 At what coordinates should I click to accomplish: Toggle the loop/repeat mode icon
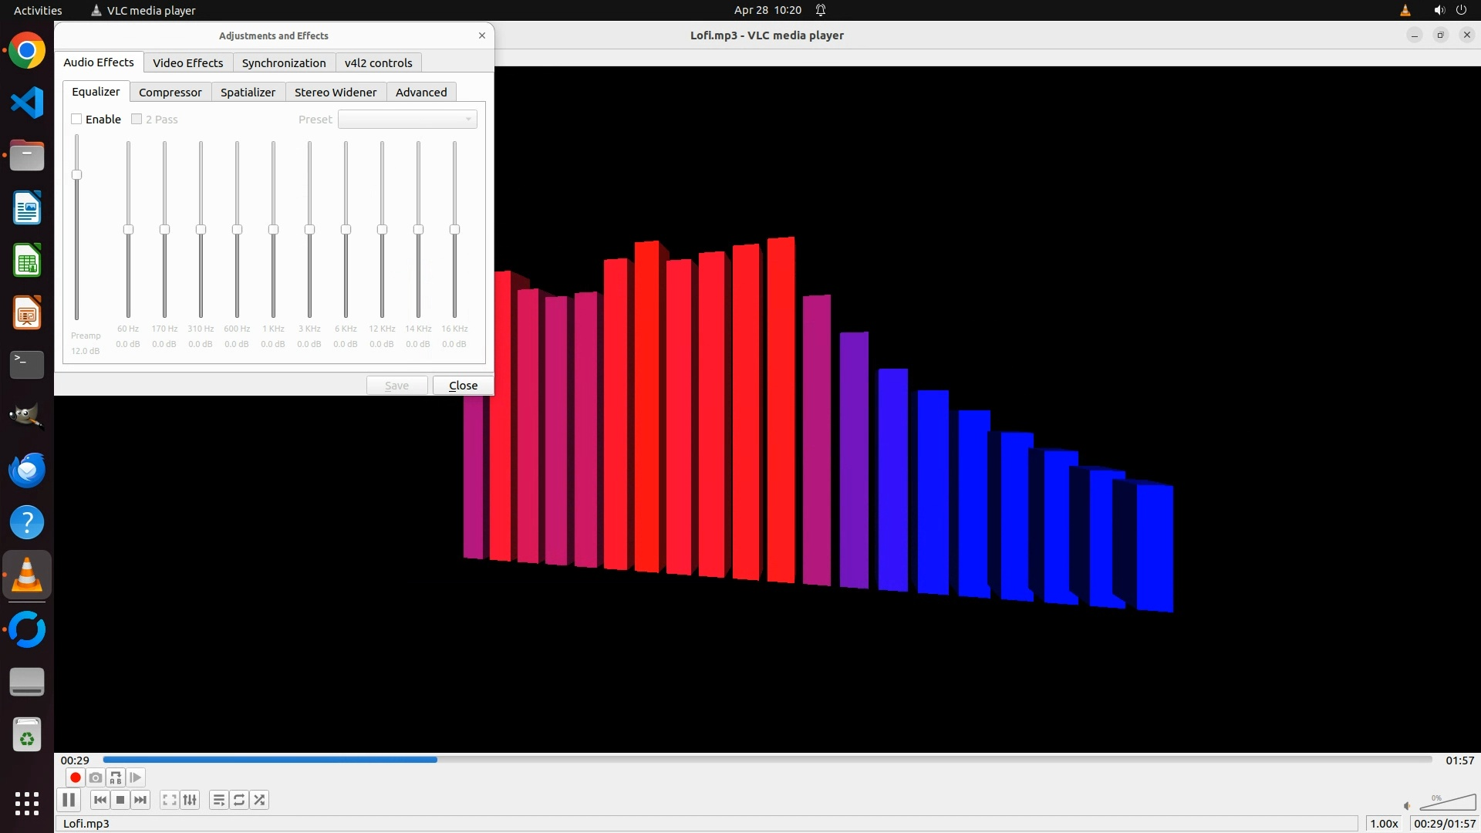coord(239,800)
